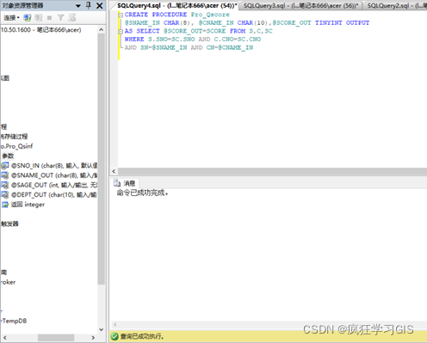Open the 消息 results tab
427x343 pixels.
pyautogui.click(x=126, y=183)
